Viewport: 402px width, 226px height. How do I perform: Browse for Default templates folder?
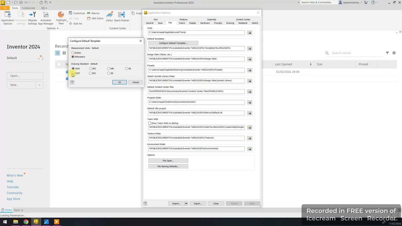249,48
